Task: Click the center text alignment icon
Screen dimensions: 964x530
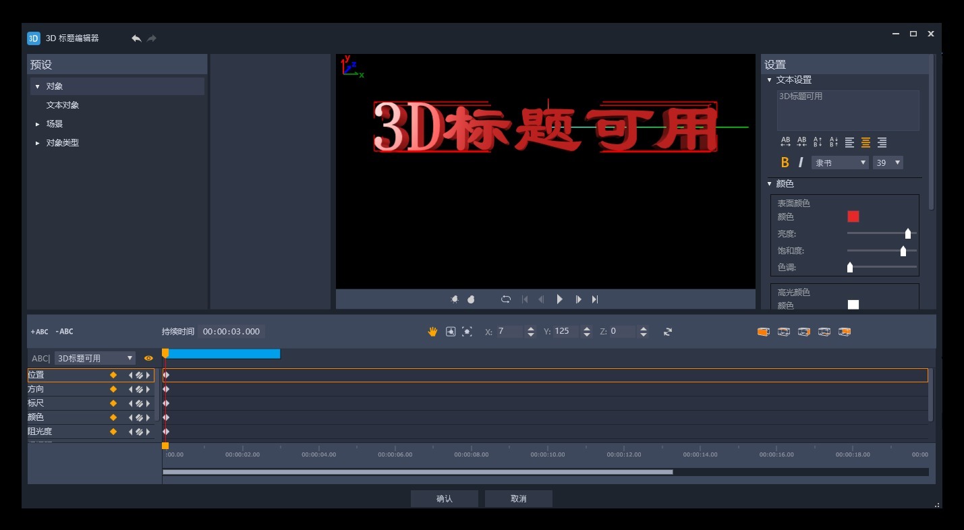Action: pyautogui.click(x=866, y=142)
